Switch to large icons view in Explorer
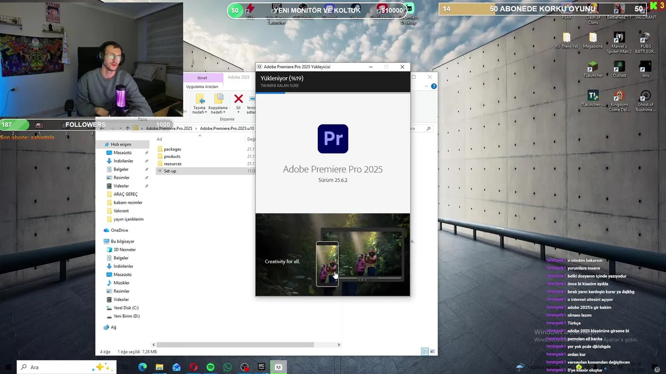The height and width of the screenshot is (374, 666). tap(431, 352)
